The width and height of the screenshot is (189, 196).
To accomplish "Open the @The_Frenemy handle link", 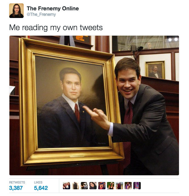I will (x=41, y=14).
